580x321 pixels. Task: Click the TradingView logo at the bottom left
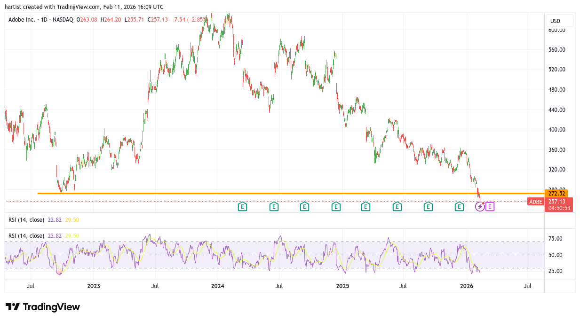click(x=43, y=307)
